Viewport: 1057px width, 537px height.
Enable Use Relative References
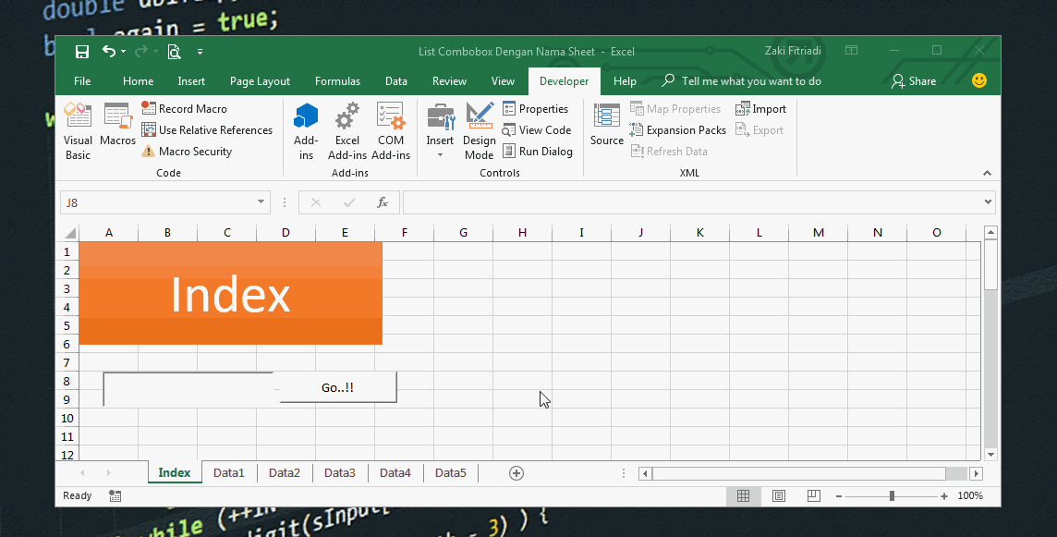tap(207, 129)
